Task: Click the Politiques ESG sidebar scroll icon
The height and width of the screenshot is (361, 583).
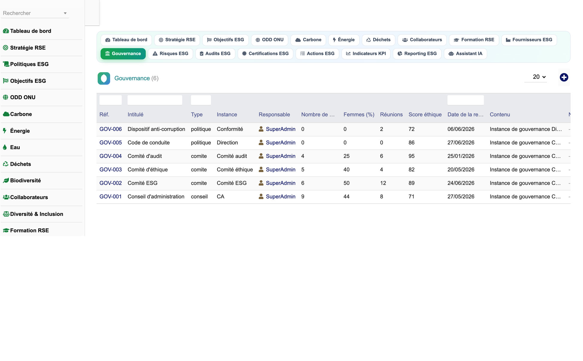Action: coord(6,64)
